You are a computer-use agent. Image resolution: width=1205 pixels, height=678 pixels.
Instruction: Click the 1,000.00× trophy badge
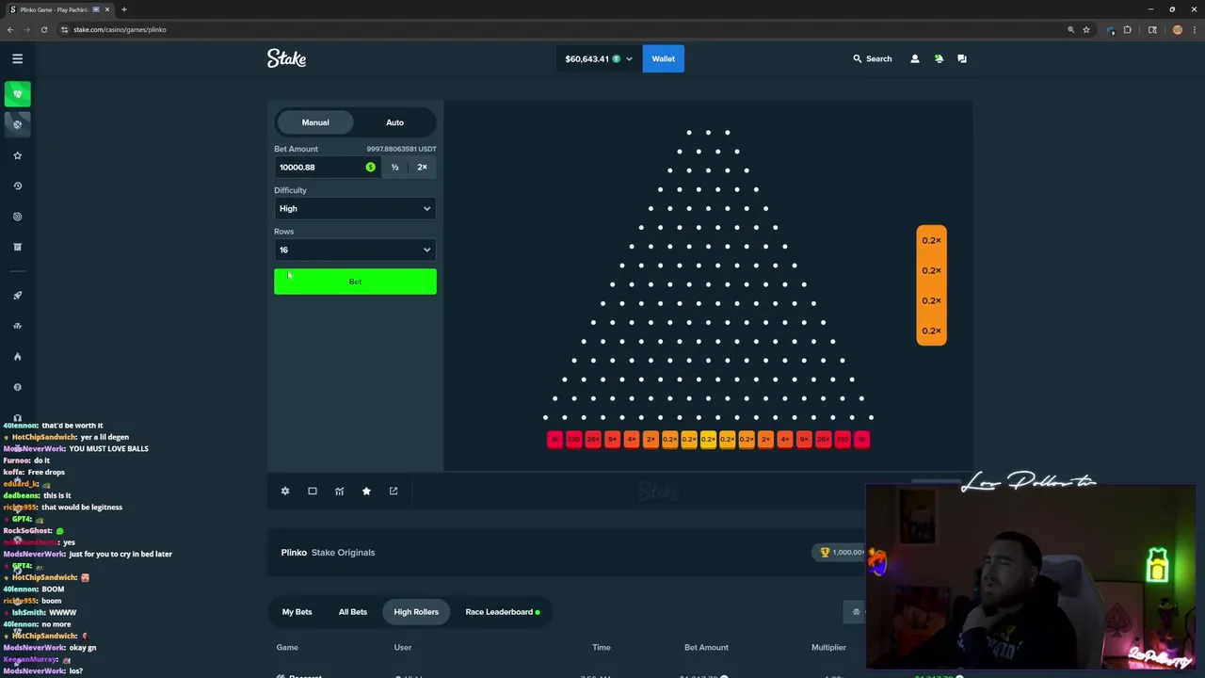(841, 553)
